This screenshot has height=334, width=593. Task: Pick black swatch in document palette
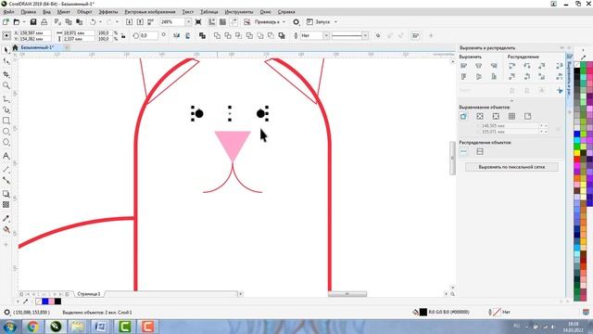[x=57, y=302]
